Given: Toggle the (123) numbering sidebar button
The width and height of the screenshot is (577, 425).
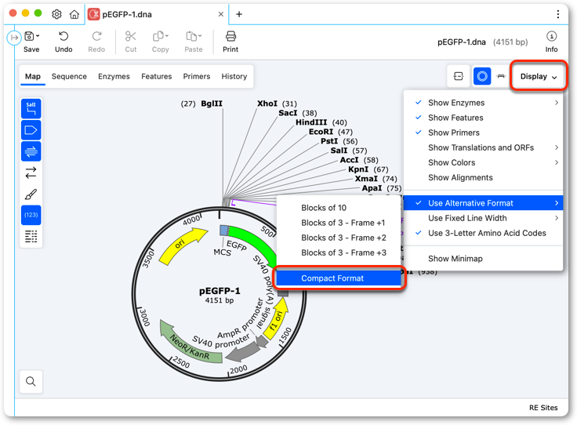Looking at the screenshot, I should (31, 215).
